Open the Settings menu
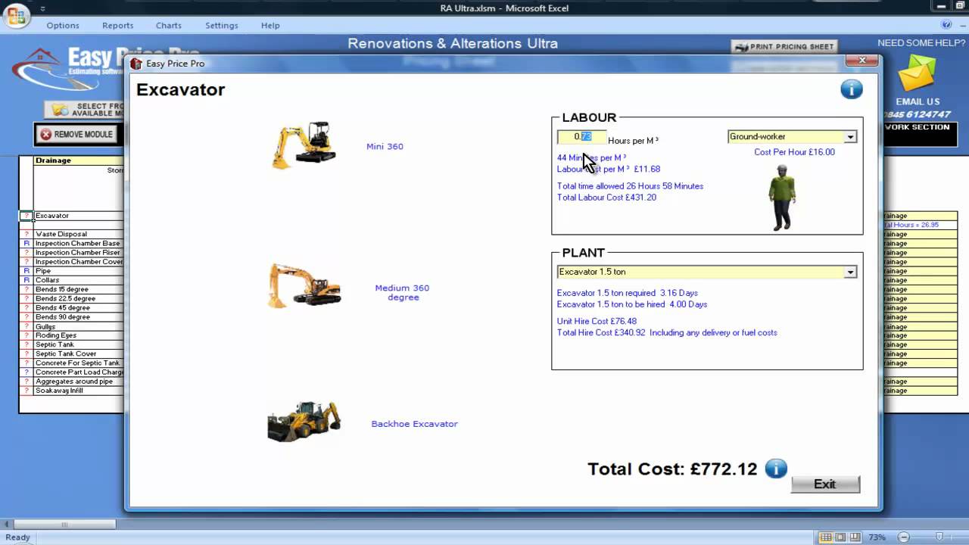The image size is (969, 545). [x=221, y=25]
